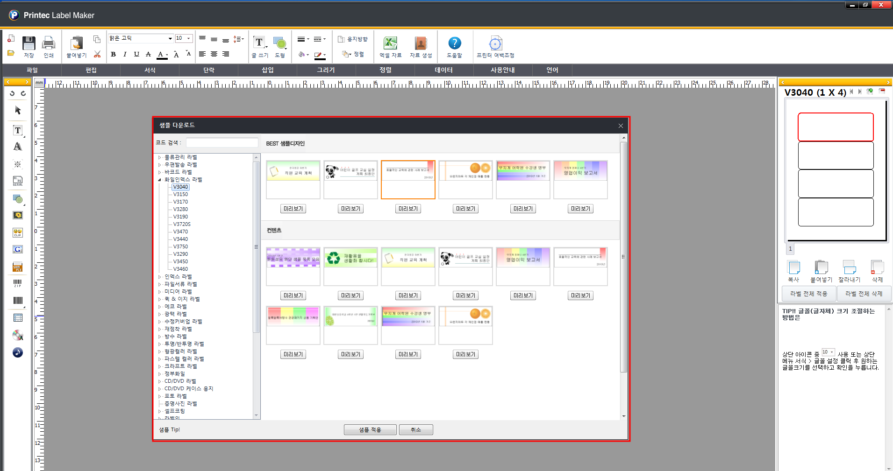Click the 샘플 적용 button
The width and height of the screenshot is (893, 471).
click(370, 429)
